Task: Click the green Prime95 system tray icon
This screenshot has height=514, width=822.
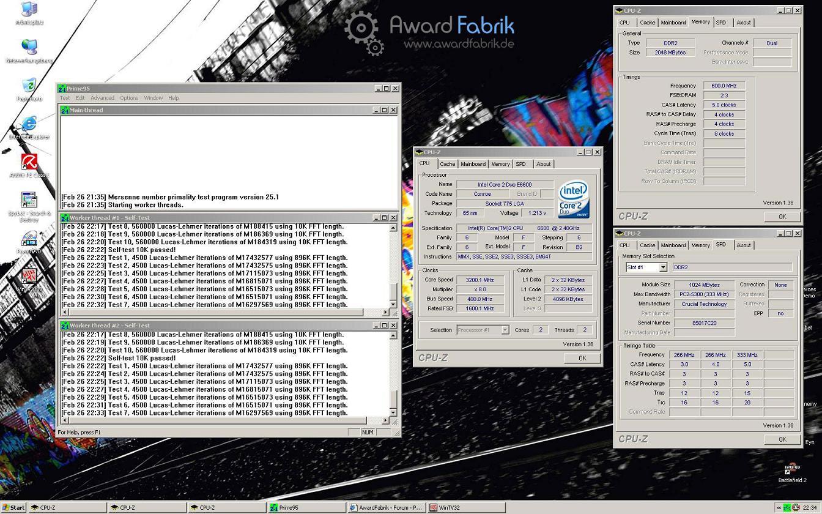Action: [x=787, y=507]
